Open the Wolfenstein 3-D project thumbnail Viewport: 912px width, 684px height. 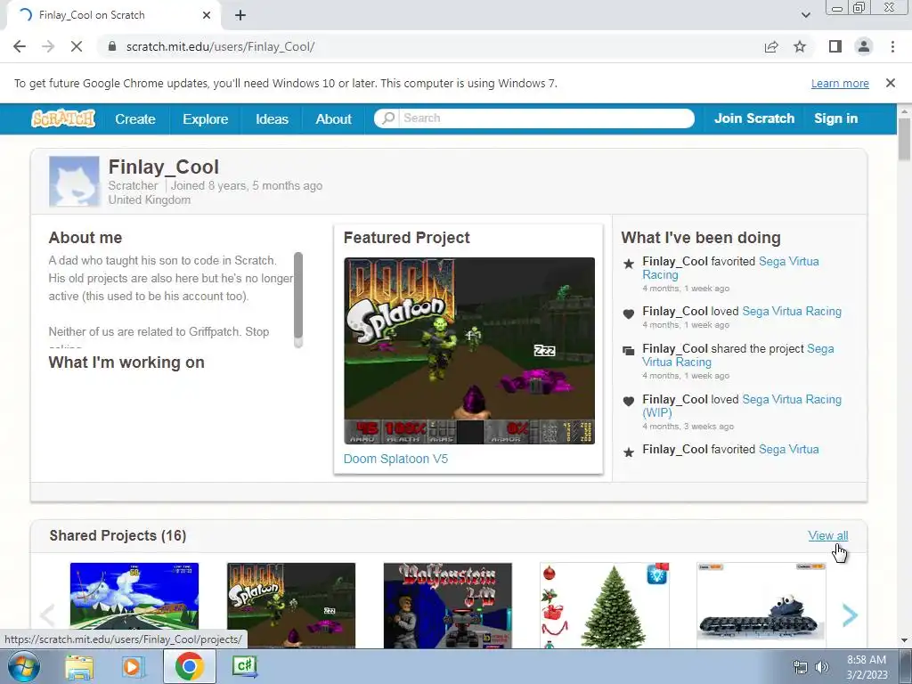(x=448, y=605)
